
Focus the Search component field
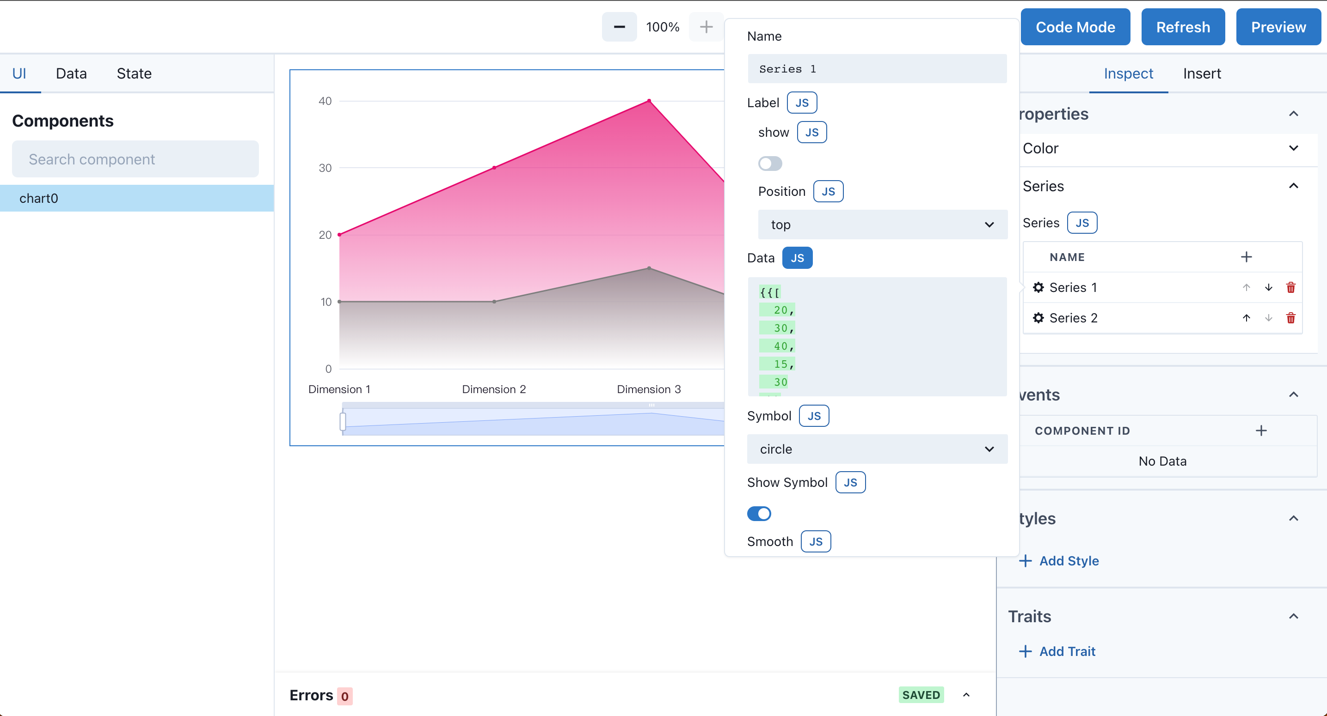click(135, 159)
